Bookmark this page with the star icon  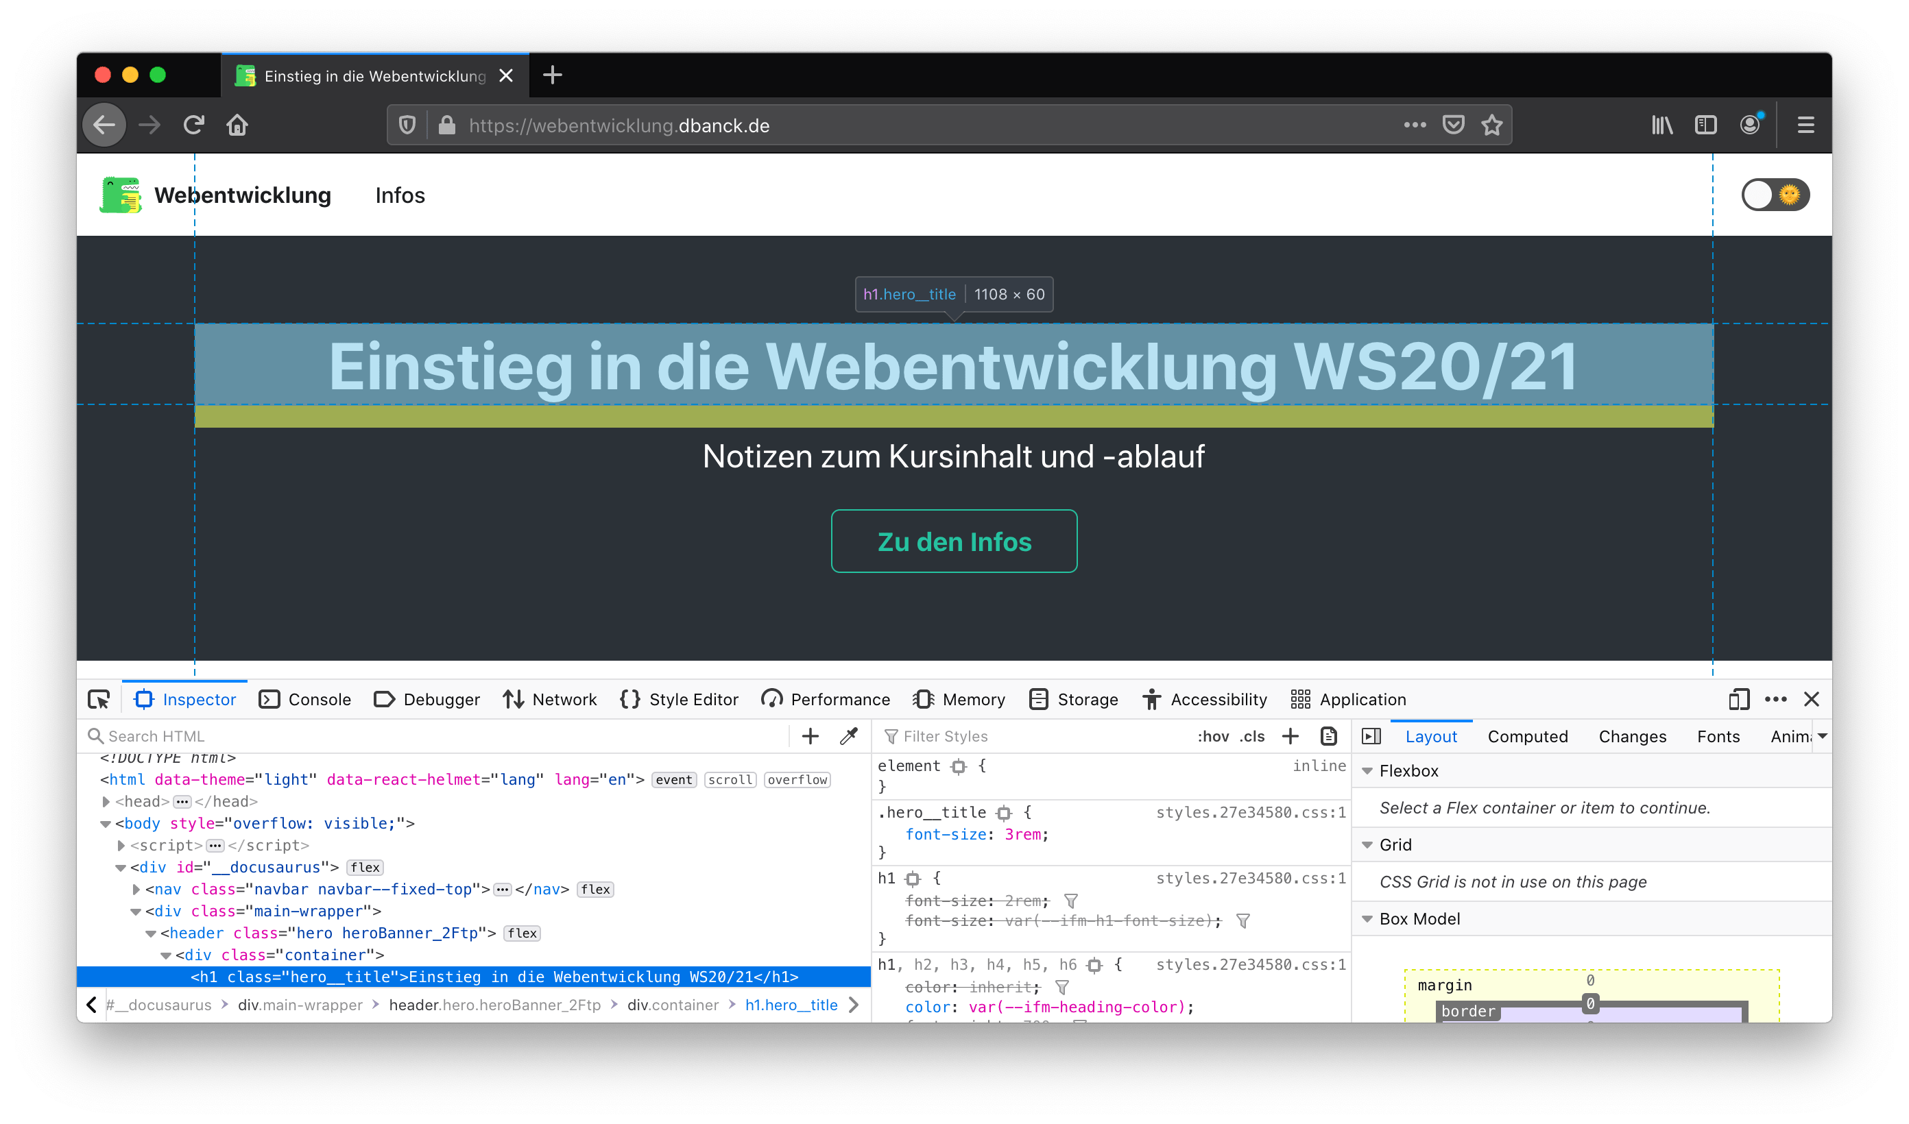pos(1491,125)
